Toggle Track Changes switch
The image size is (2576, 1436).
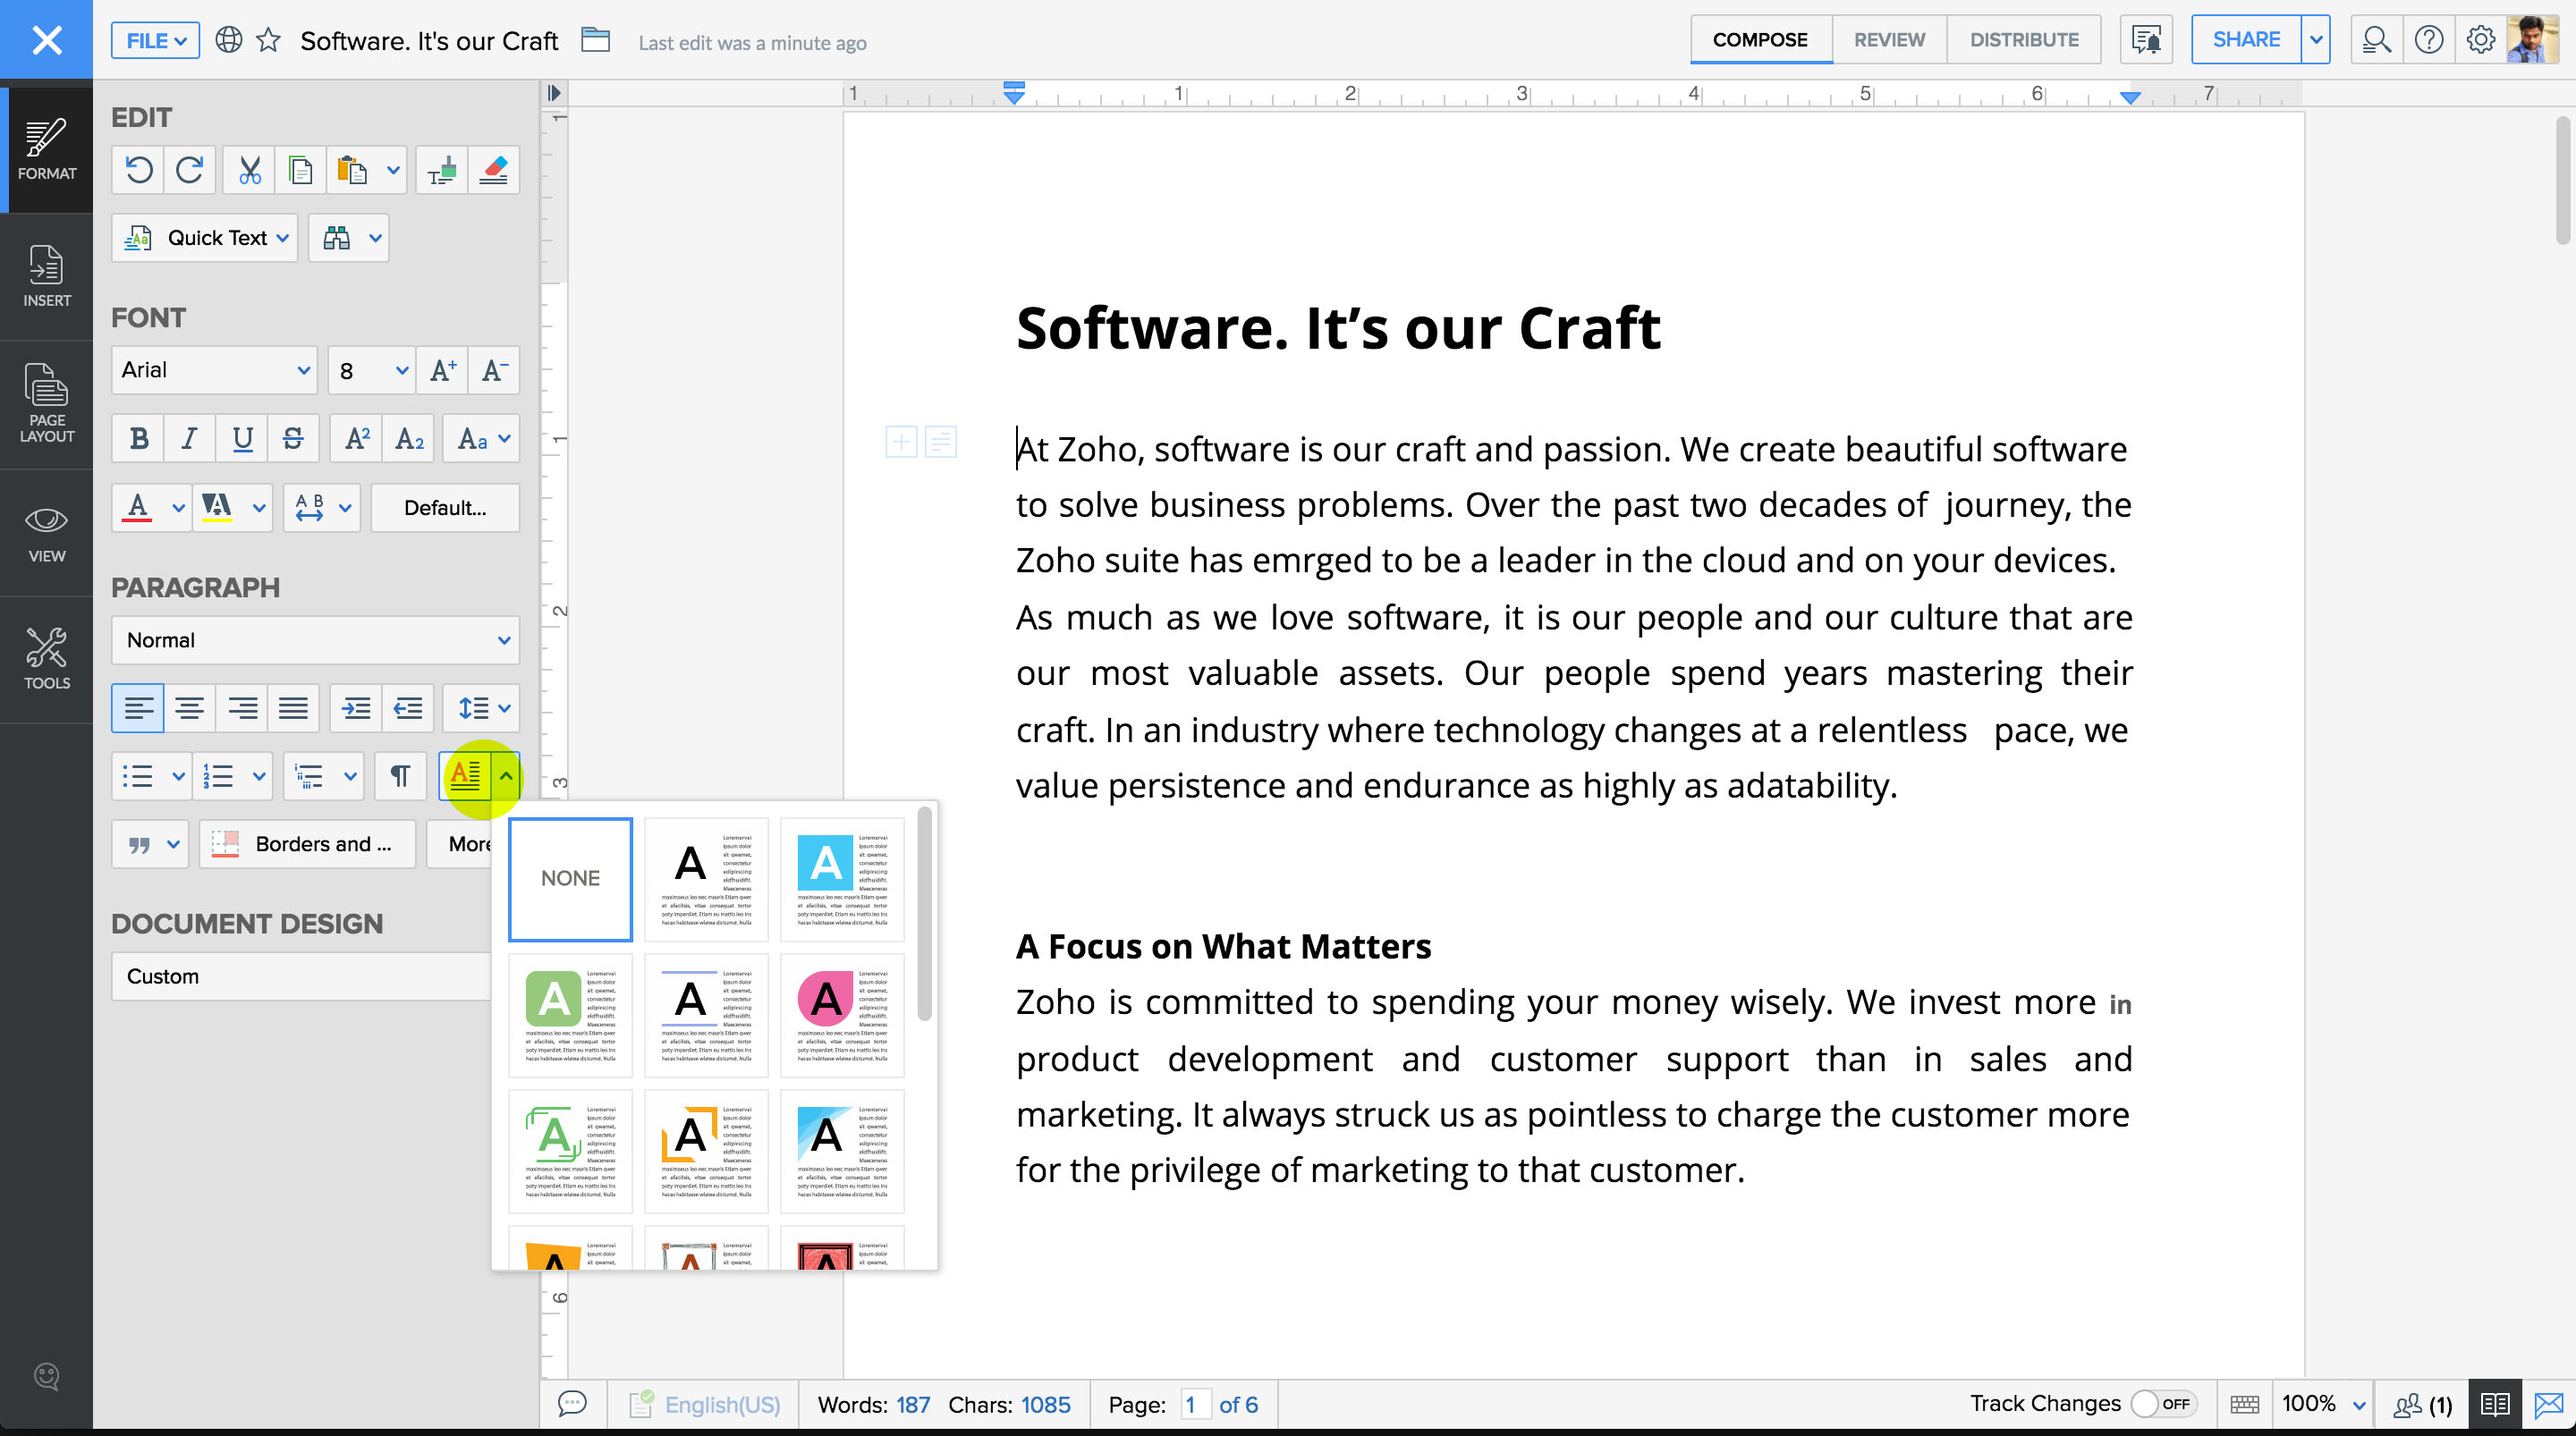point(2163,1403)
